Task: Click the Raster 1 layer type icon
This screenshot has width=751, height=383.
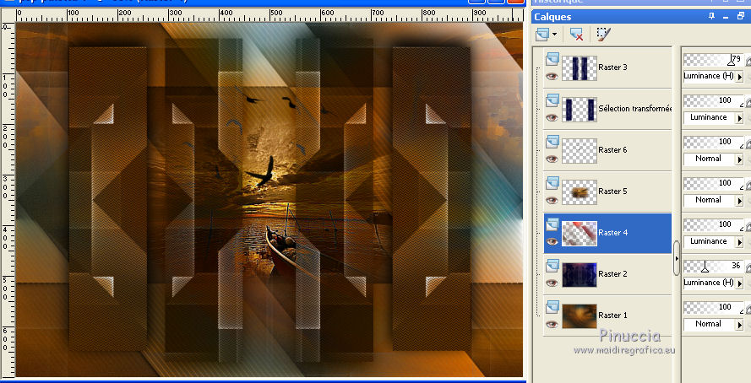Action: [552, 306]
